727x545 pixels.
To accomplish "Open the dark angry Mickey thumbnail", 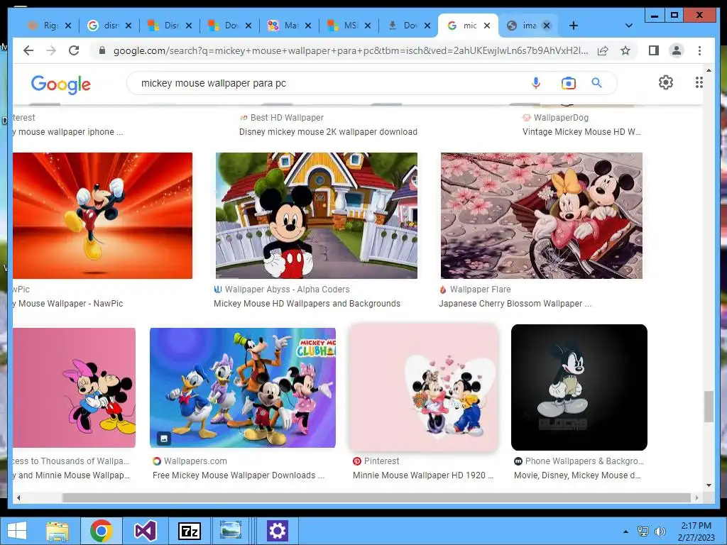I will 579,387.
